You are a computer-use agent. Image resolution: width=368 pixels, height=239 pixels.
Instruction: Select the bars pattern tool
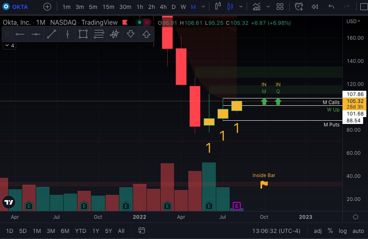point(114,34)
